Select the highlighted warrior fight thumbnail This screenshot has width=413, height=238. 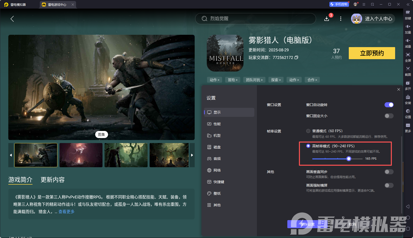pyautogui.click(x=36, y=155)
